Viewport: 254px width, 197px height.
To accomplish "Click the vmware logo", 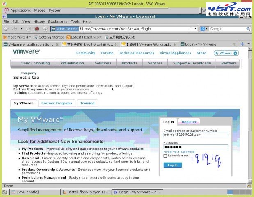I will [26, 52].
